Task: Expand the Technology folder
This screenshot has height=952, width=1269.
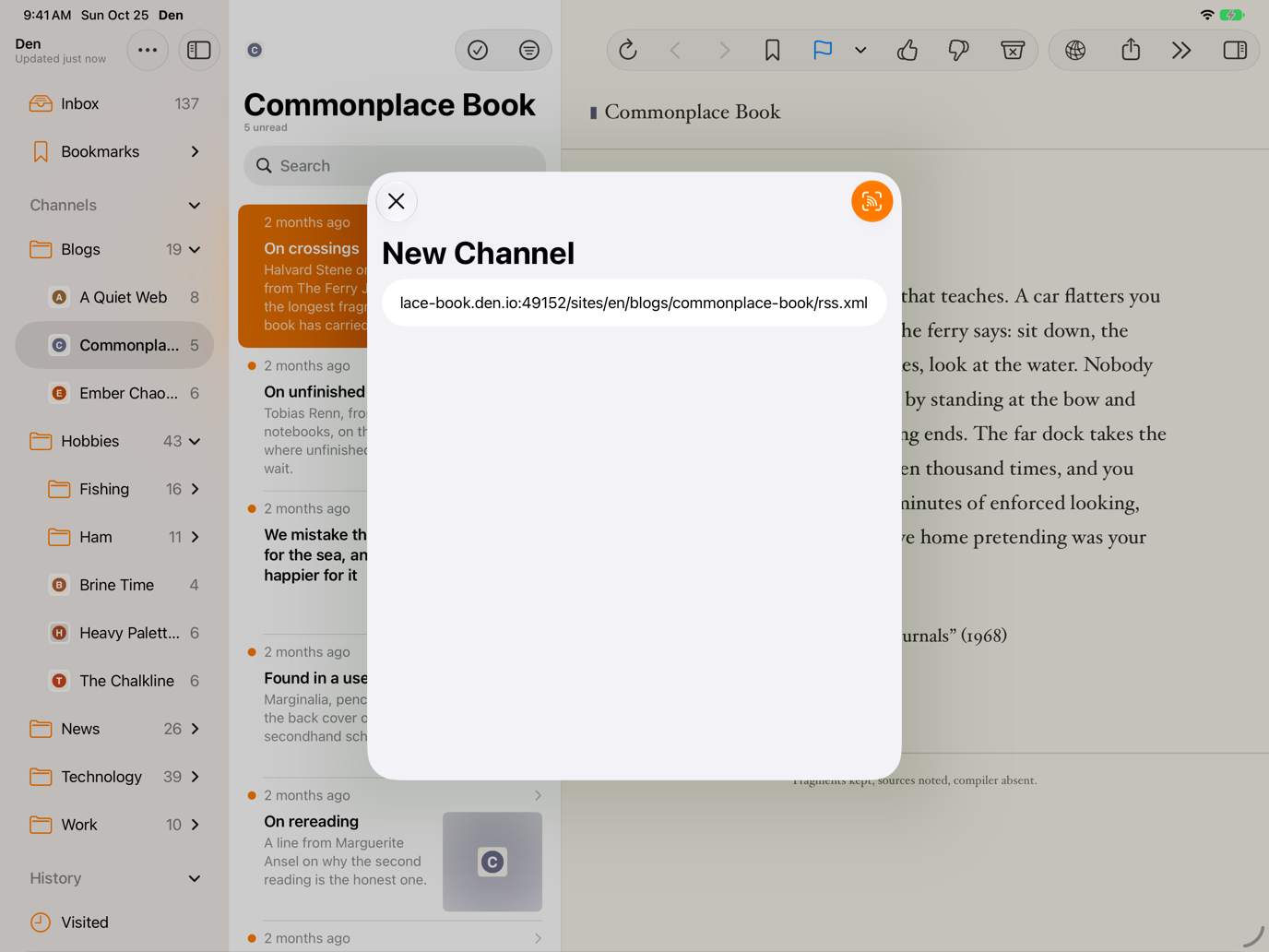Action: coord(195,777)
